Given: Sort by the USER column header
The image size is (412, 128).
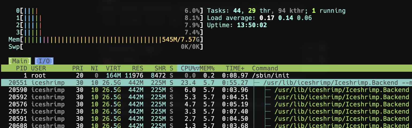Looking at the screenshot, I should click(x=39, y=68).
